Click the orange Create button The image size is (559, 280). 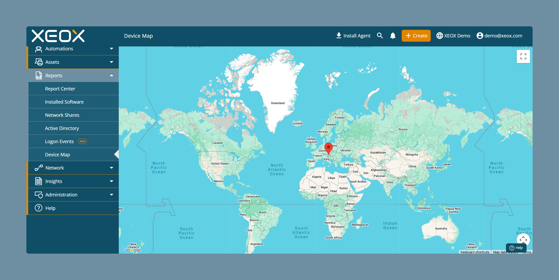(416, 36)
